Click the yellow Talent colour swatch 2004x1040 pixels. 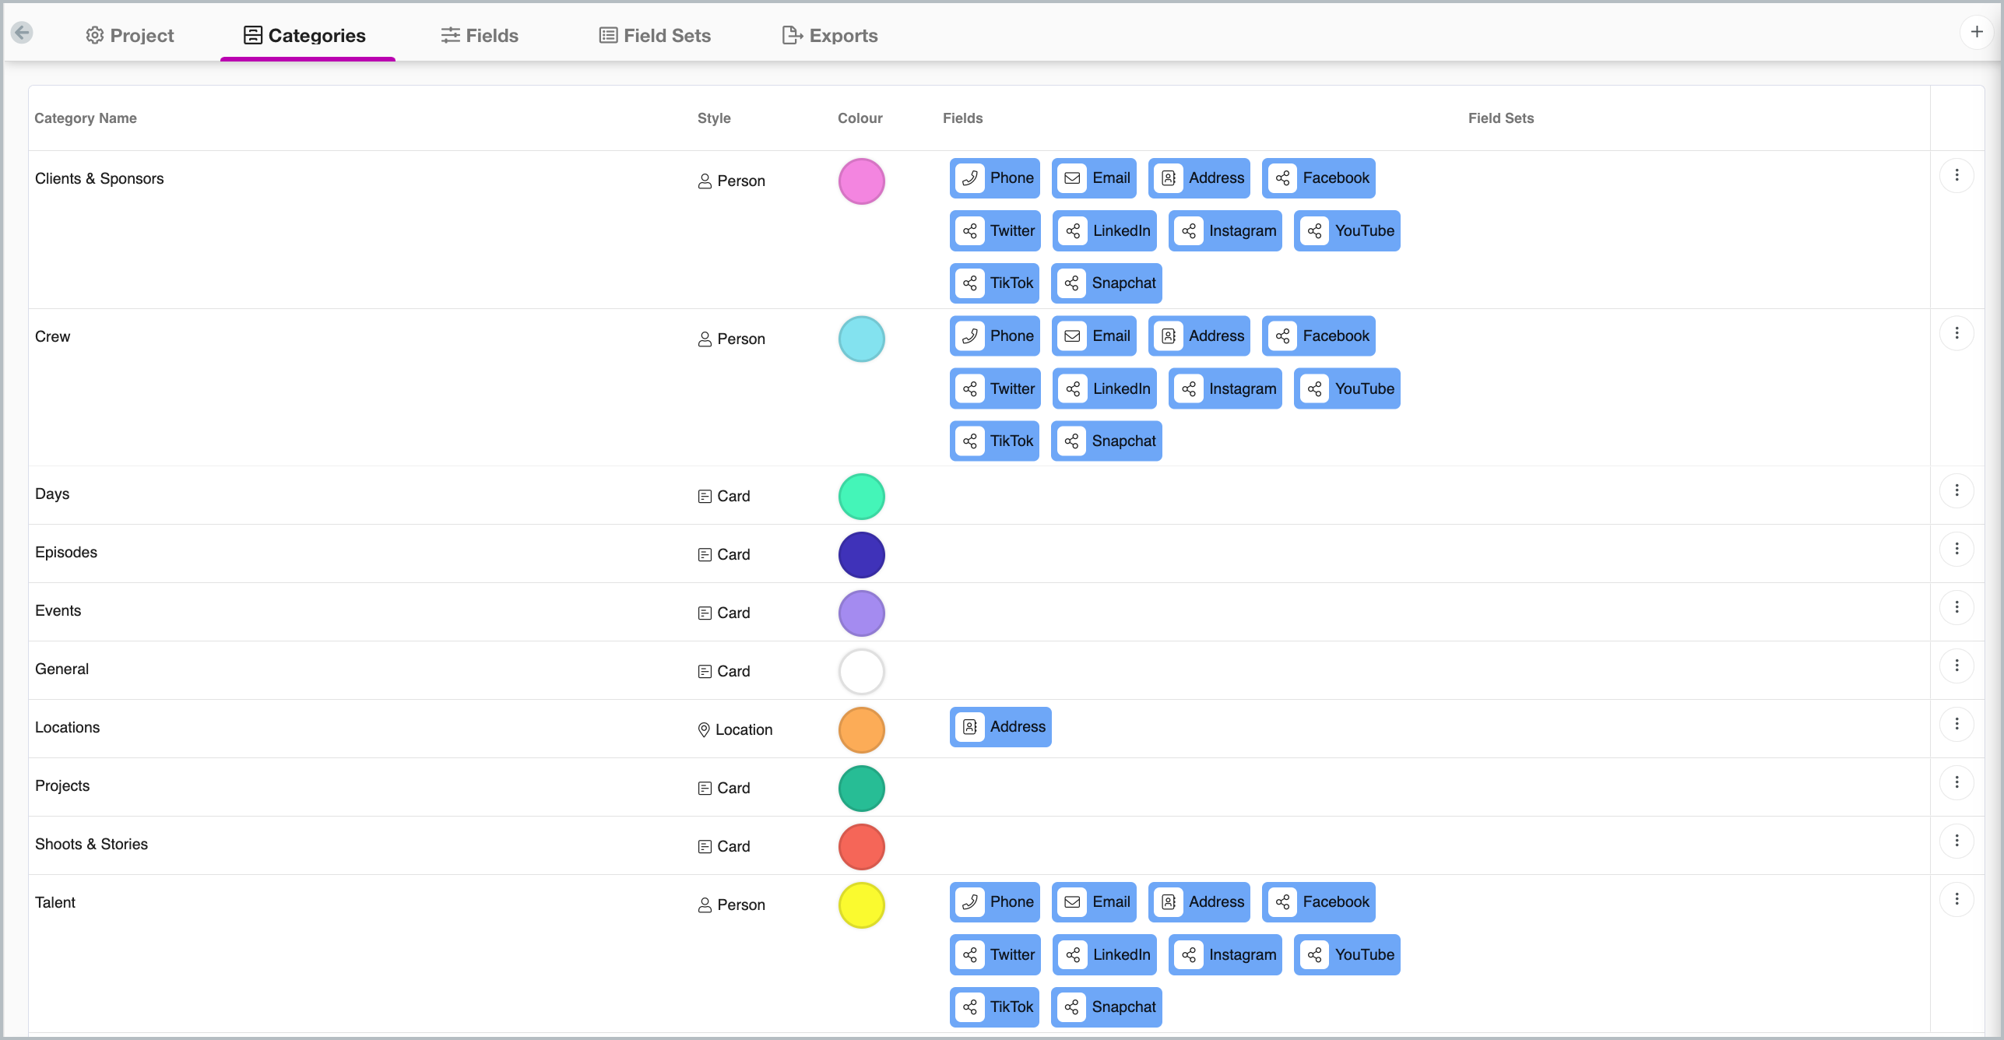[x=861, y=905]
